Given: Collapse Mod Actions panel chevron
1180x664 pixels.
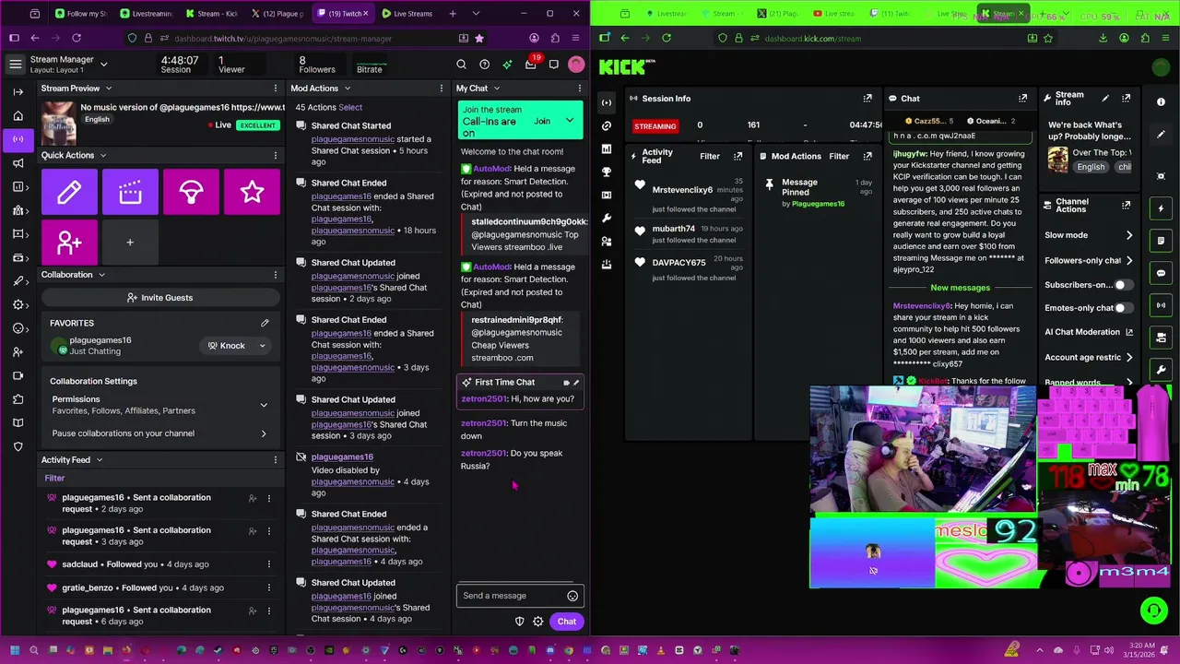Looking at the screenshot, I should [347, 89].
